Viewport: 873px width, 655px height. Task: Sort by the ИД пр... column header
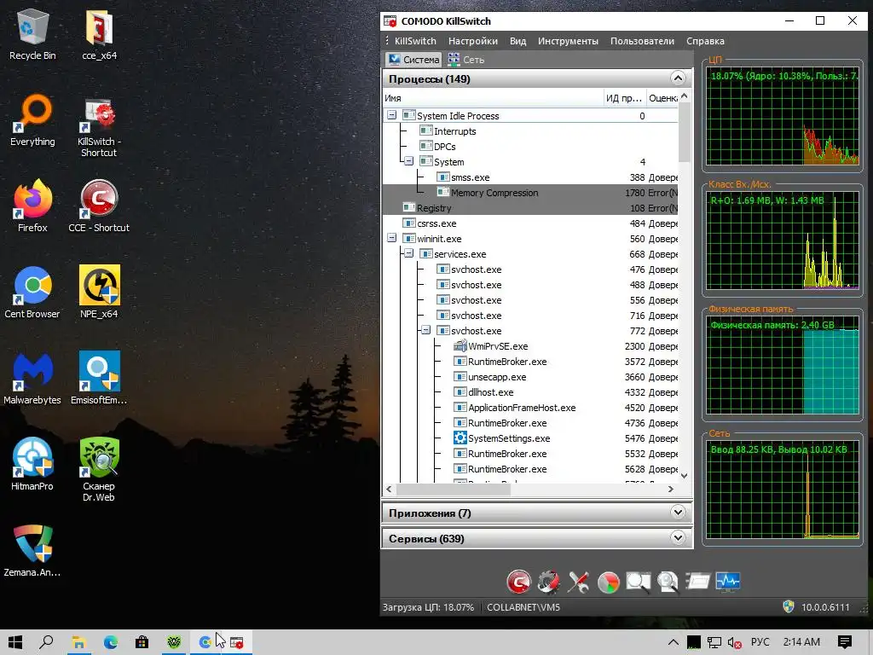tap(624, 98)
